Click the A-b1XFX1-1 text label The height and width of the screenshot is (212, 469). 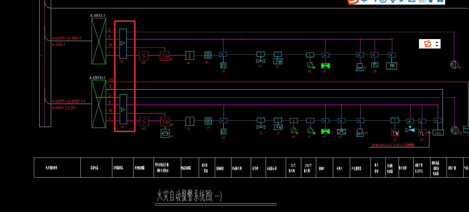97,78
